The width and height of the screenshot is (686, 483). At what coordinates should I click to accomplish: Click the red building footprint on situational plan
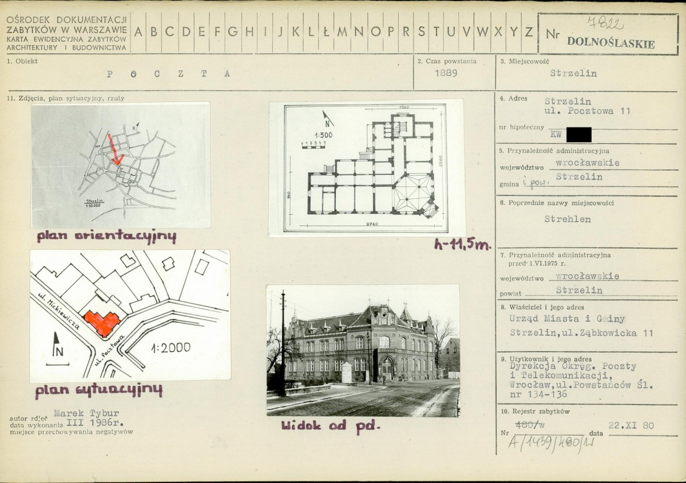(x=102, y=323)
